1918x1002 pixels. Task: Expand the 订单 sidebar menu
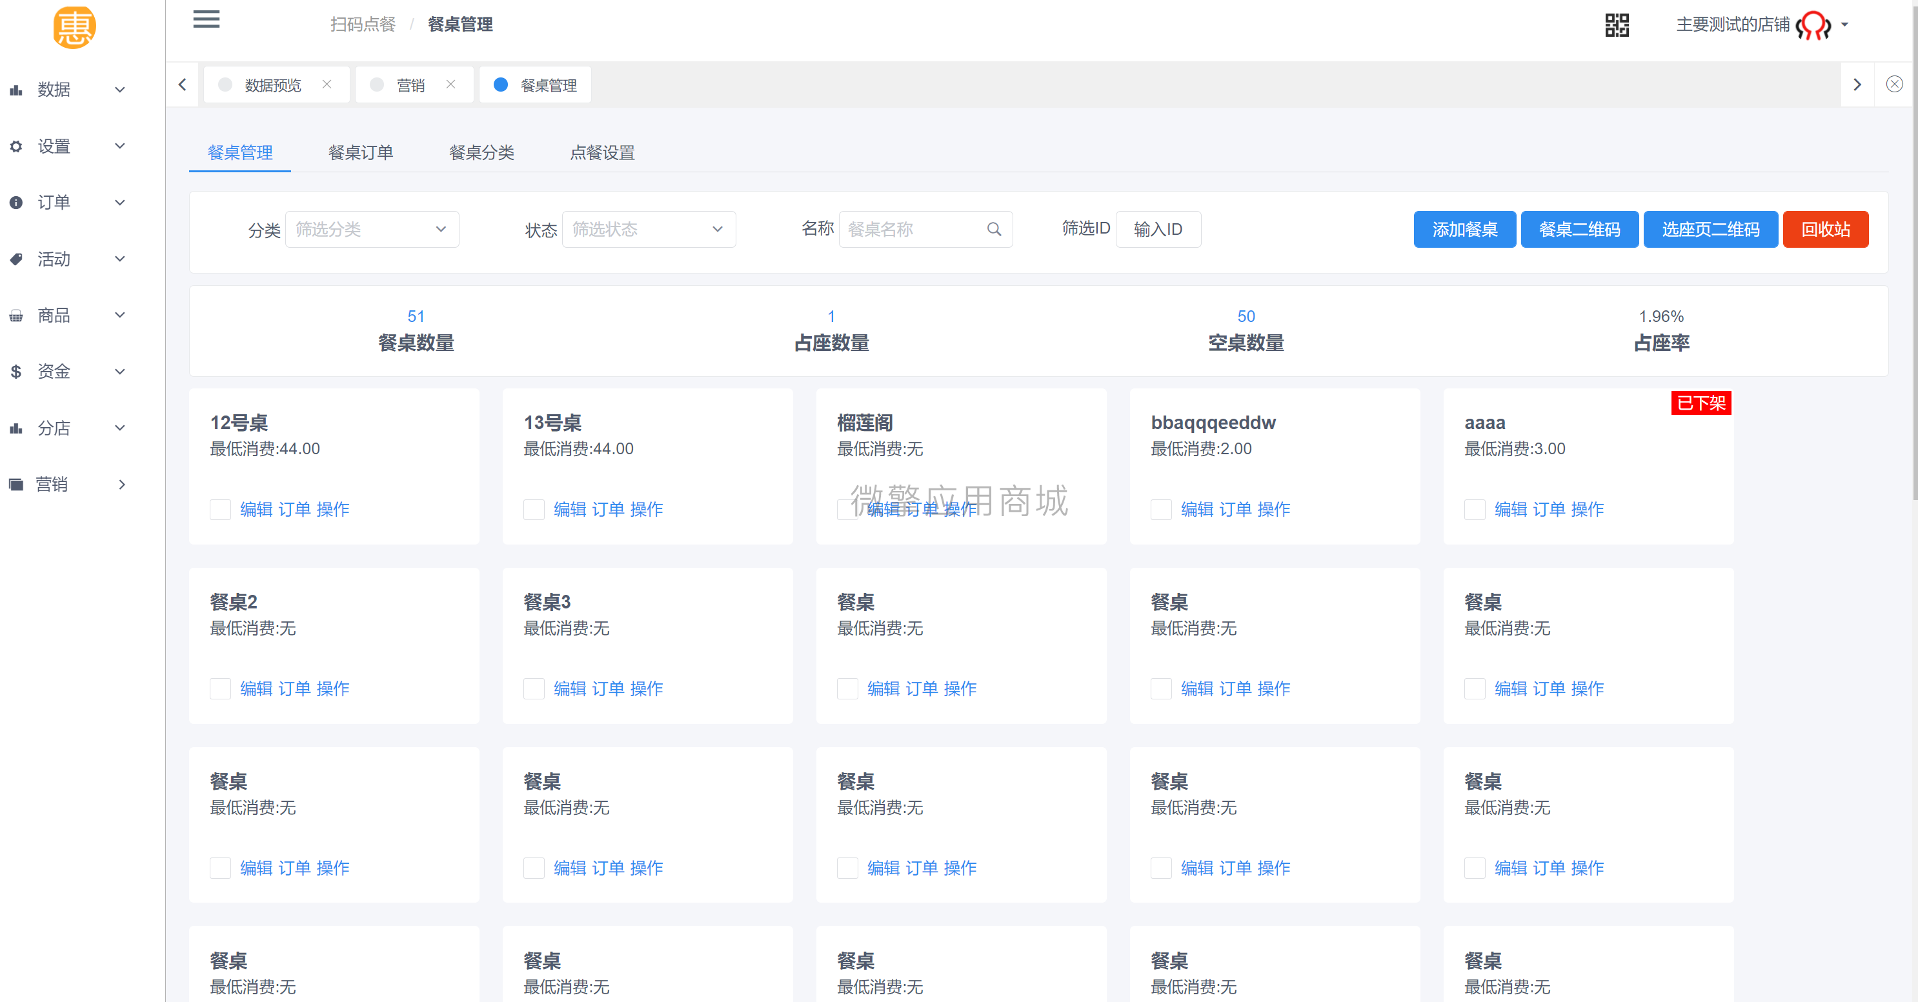[119, 203]
